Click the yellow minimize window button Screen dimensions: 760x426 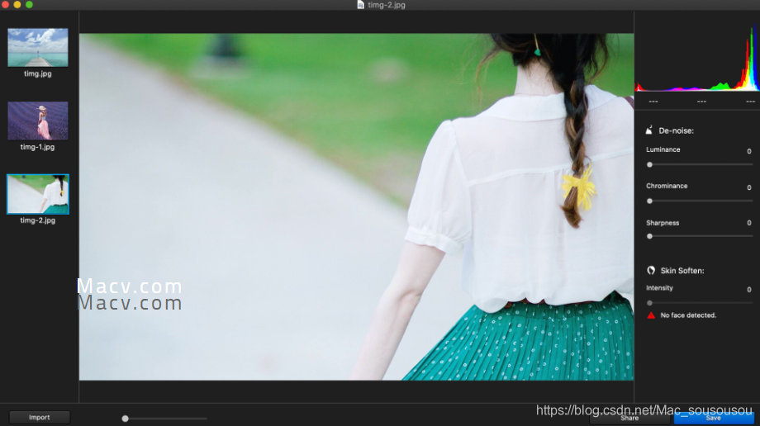click(x=17, y=4)
